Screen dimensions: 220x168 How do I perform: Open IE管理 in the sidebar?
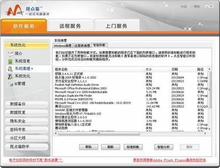click(20, 84)
